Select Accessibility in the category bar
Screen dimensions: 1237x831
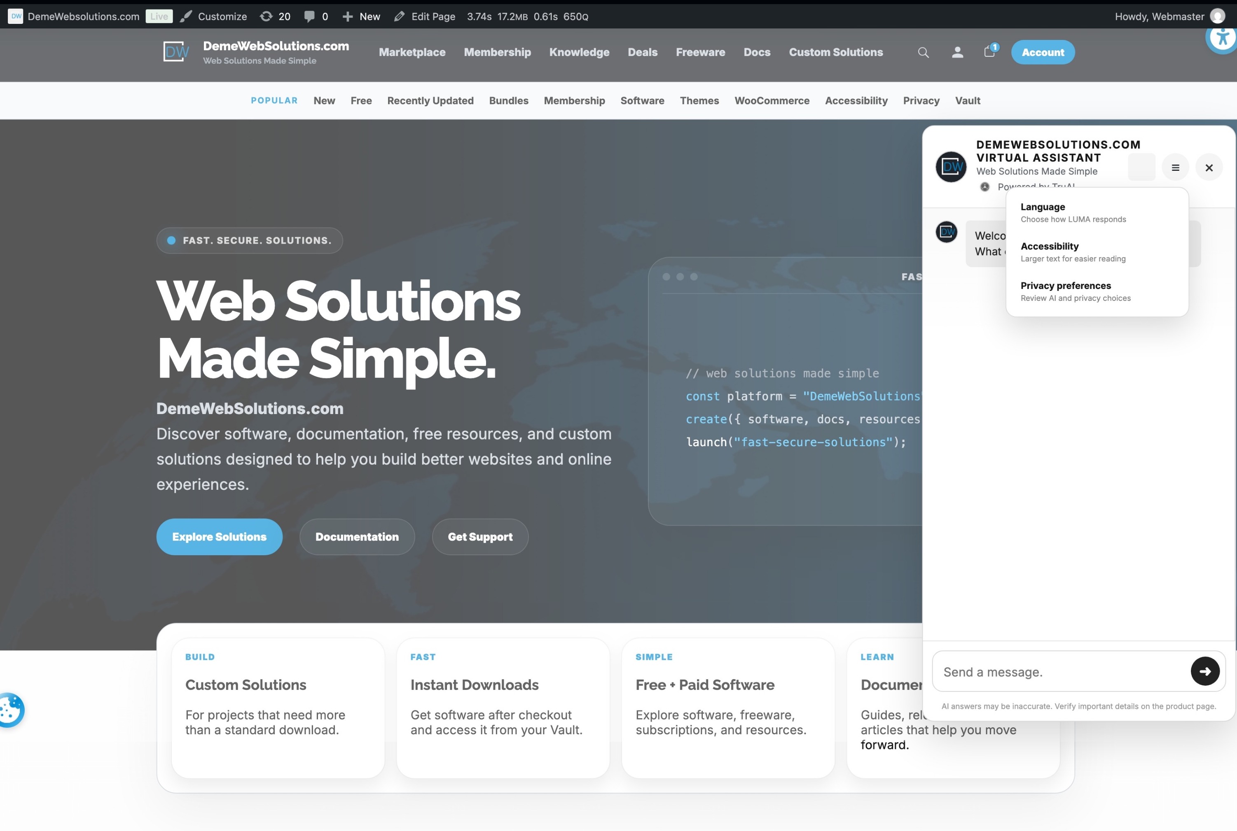point(856,101)
